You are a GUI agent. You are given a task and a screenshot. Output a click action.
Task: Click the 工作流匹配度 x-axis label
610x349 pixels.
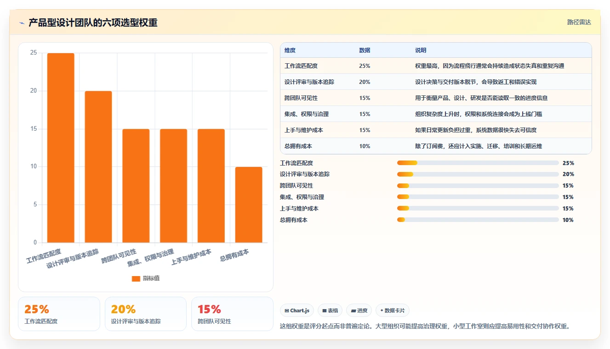[x=44, y=256]
